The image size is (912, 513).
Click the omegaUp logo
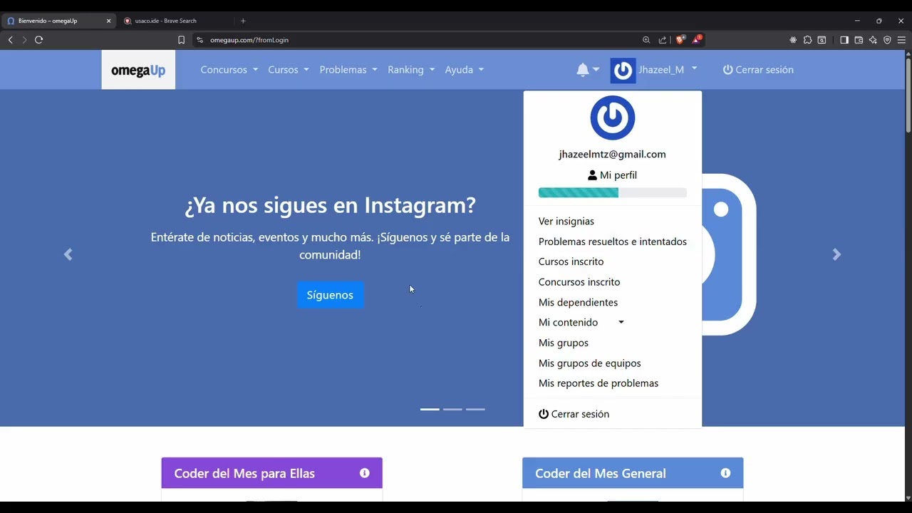click(138, 70)
